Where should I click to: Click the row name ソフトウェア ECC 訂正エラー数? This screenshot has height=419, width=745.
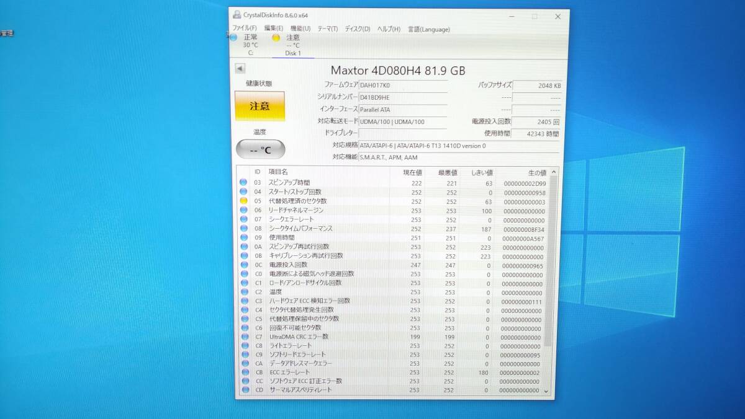tap(305, 381)
